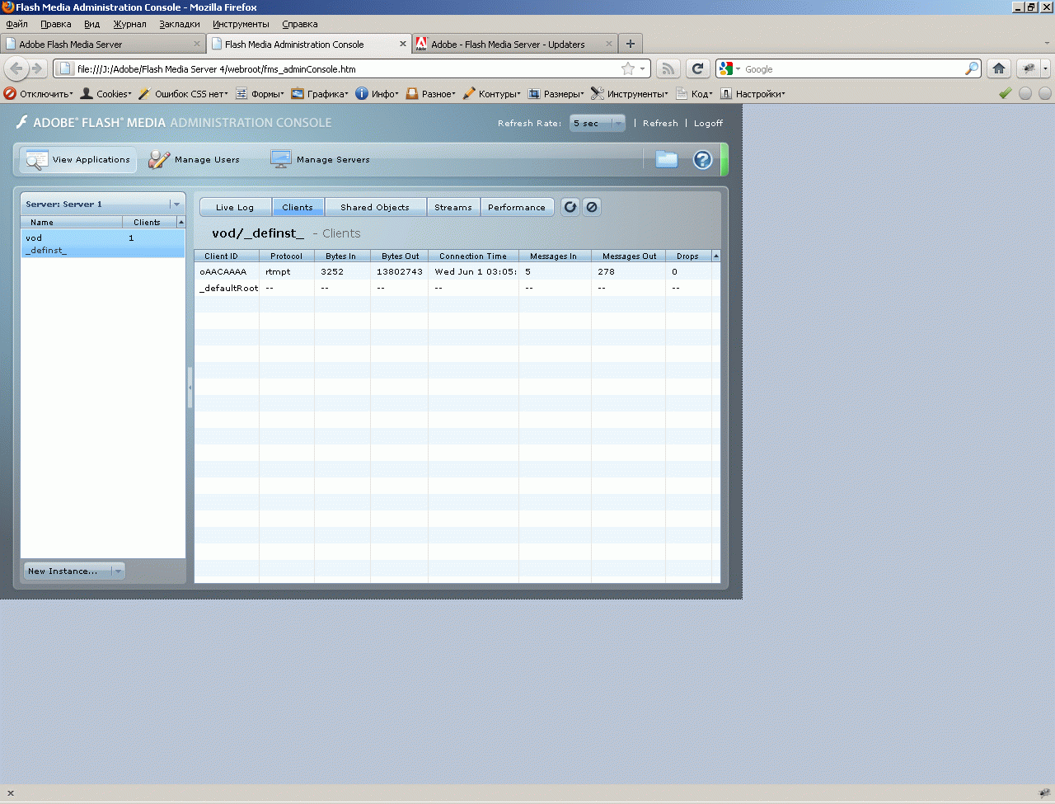Viewport: 1055px width, 804px height.
Task: Open the Закладки menu
Action: tap(180, 24)
